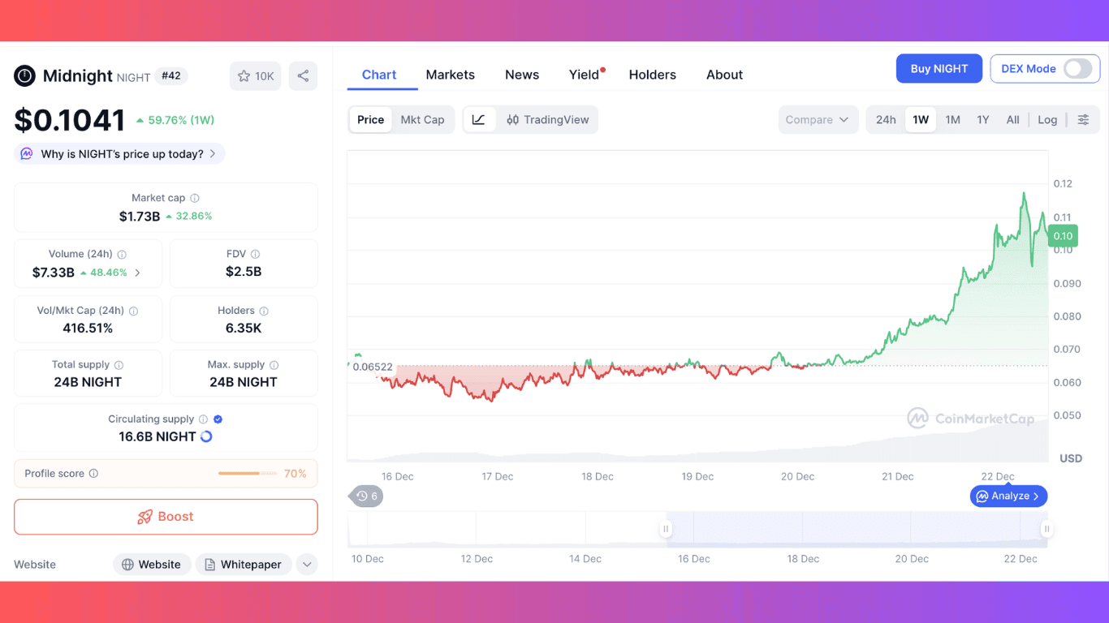Click the Midnight coin logo icon
The image size is (1109, 623).
coord(25,76)
